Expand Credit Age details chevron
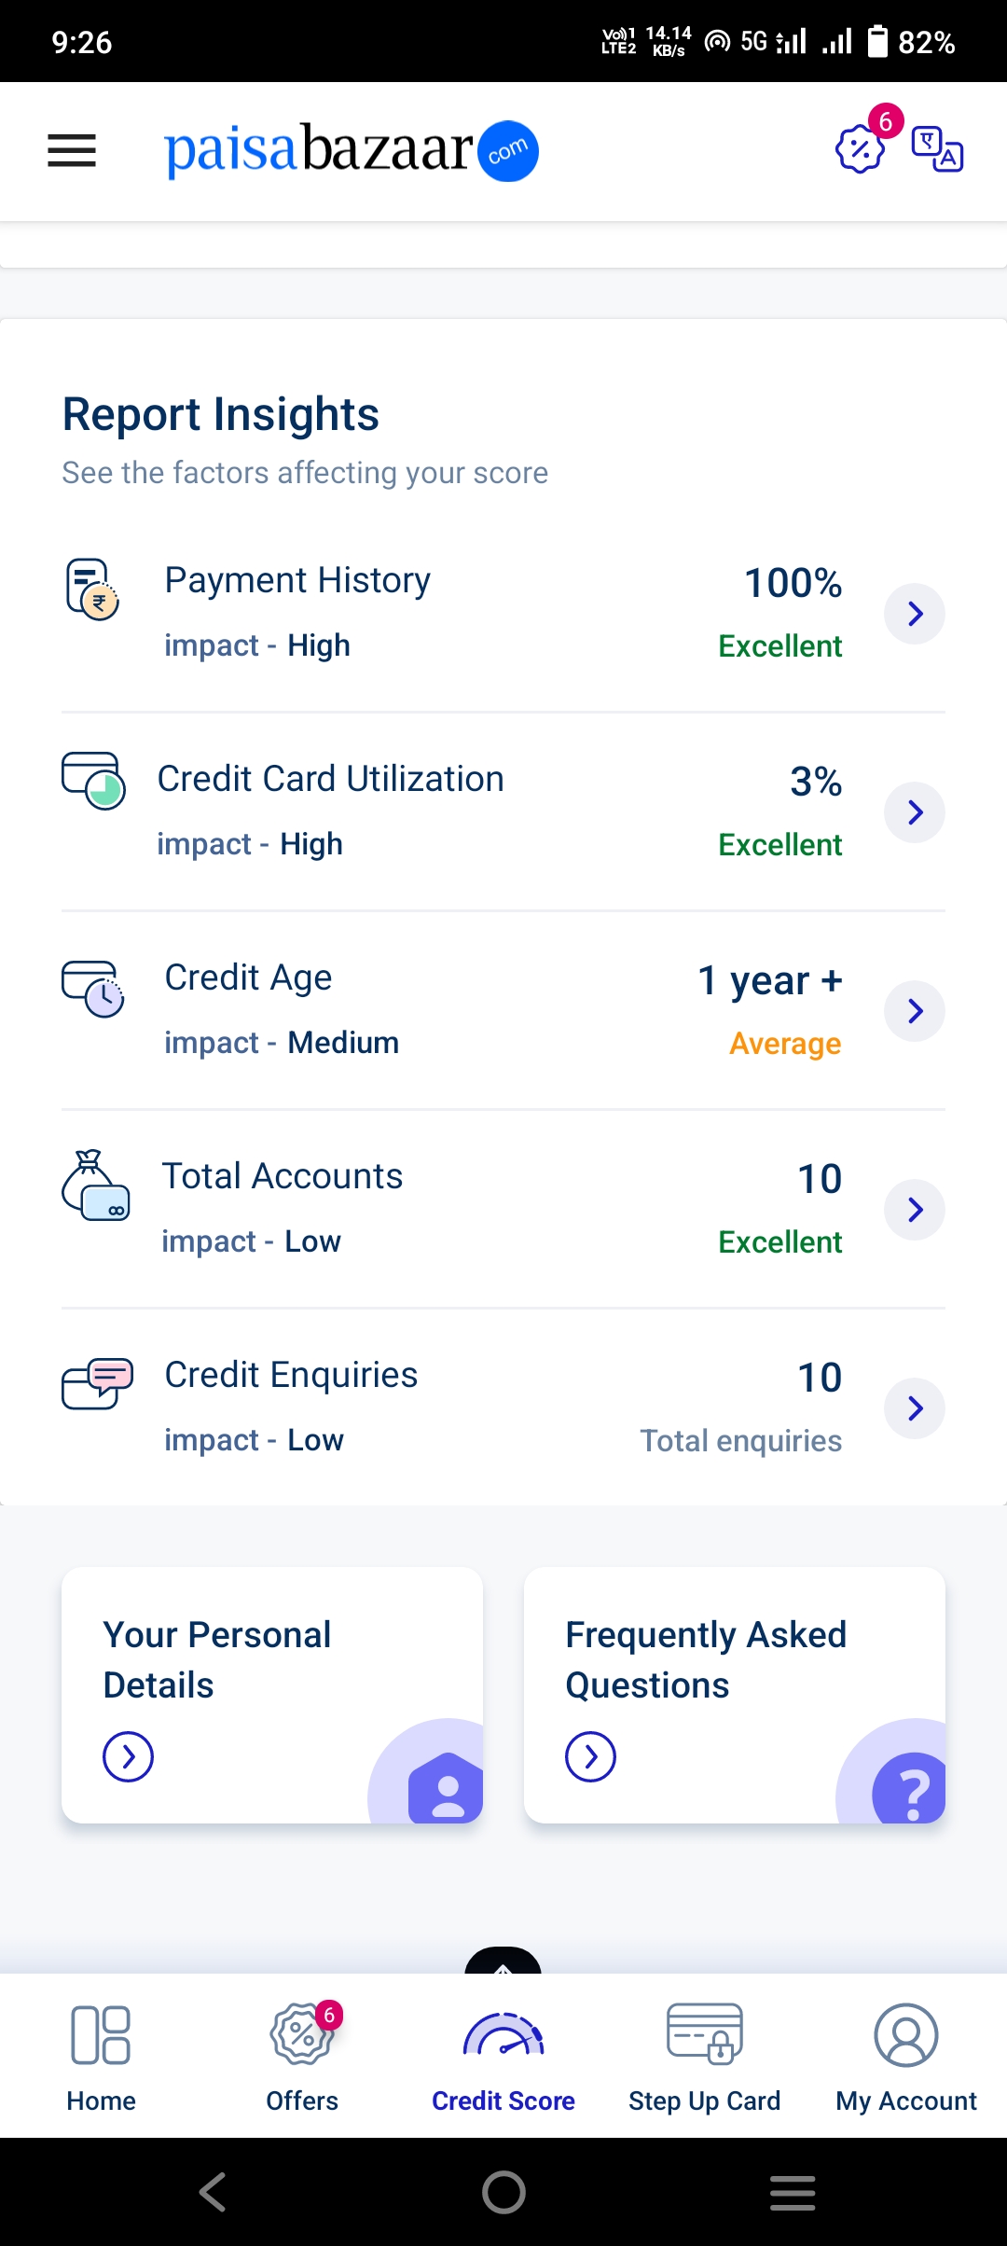Image resolution: width=1007 pixels, height=2246 pixels. pos(915,1011)
